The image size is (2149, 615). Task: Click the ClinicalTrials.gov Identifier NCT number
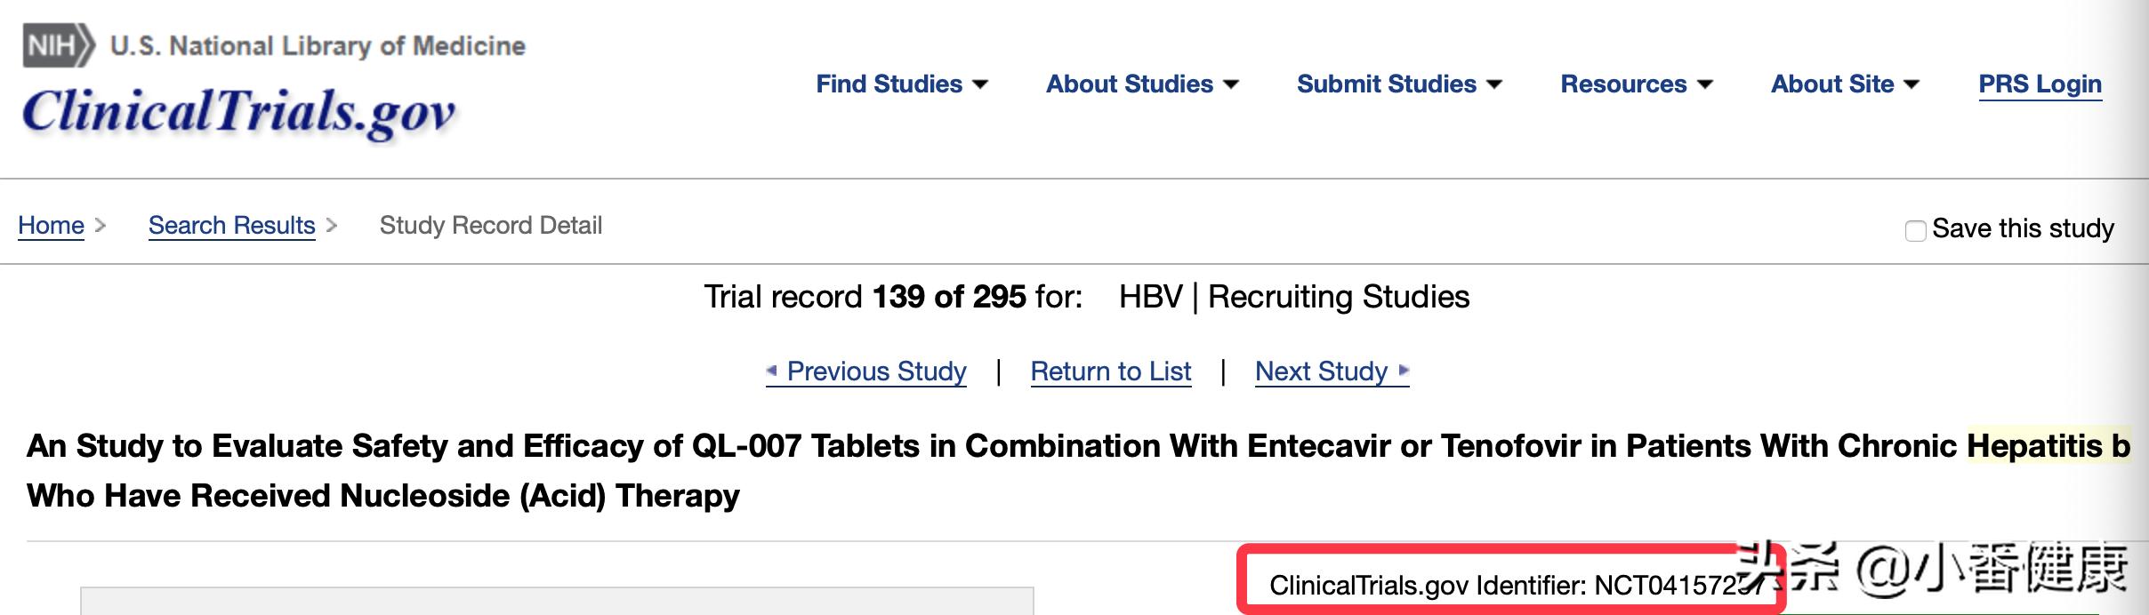coord(1672,585)
